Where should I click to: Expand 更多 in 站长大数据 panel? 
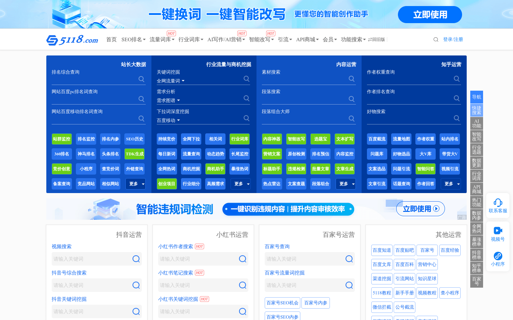pyautogui.click(x=135, y=184)
